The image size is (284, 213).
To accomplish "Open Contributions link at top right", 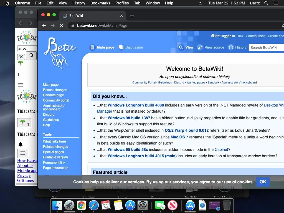I will click(x=255, y=36).
